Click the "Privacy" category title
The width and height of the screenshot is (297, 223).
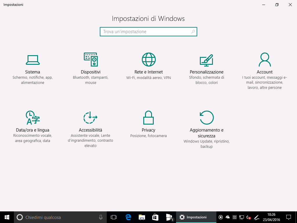[x=148, y=130]
